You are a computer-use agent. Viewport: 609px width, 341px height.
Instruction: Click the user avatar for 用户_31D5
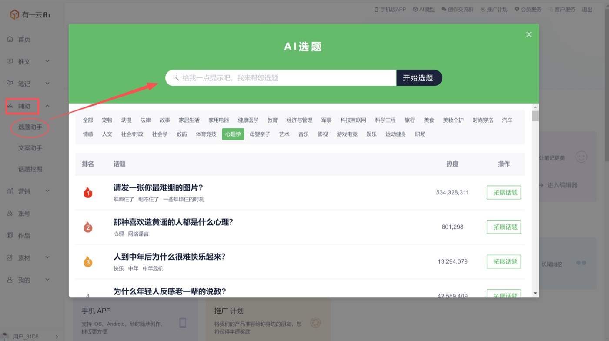[5, 336]
